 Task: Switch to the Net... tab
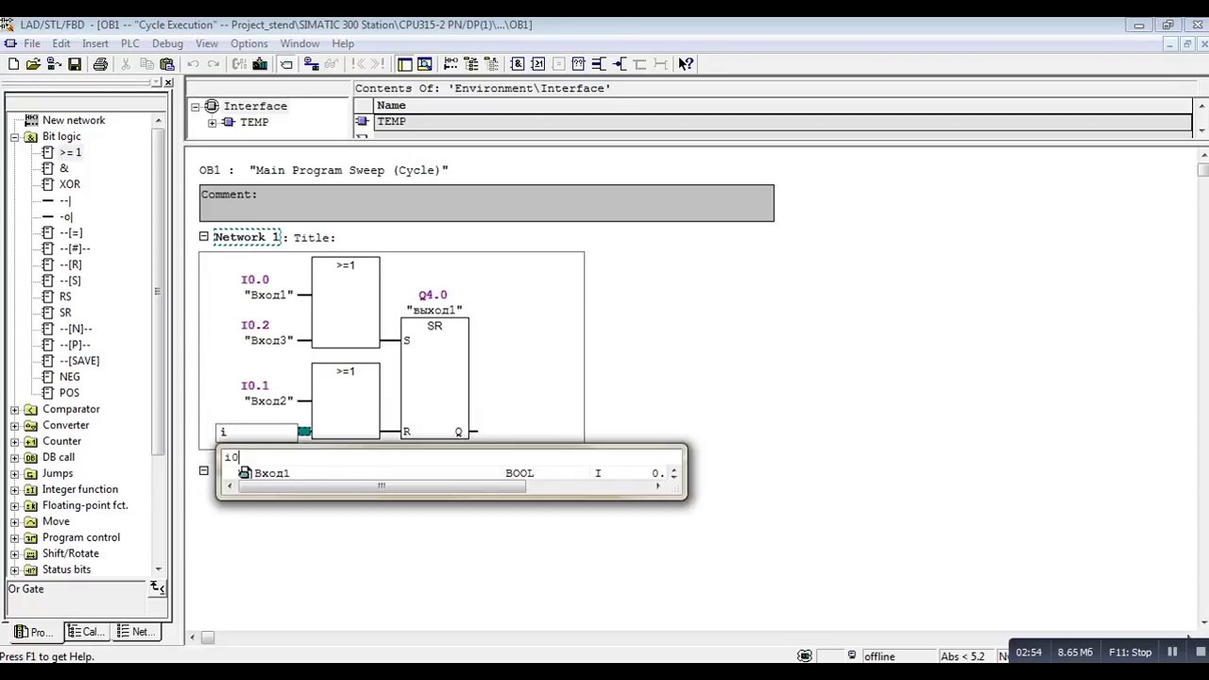tap(136, 632)
